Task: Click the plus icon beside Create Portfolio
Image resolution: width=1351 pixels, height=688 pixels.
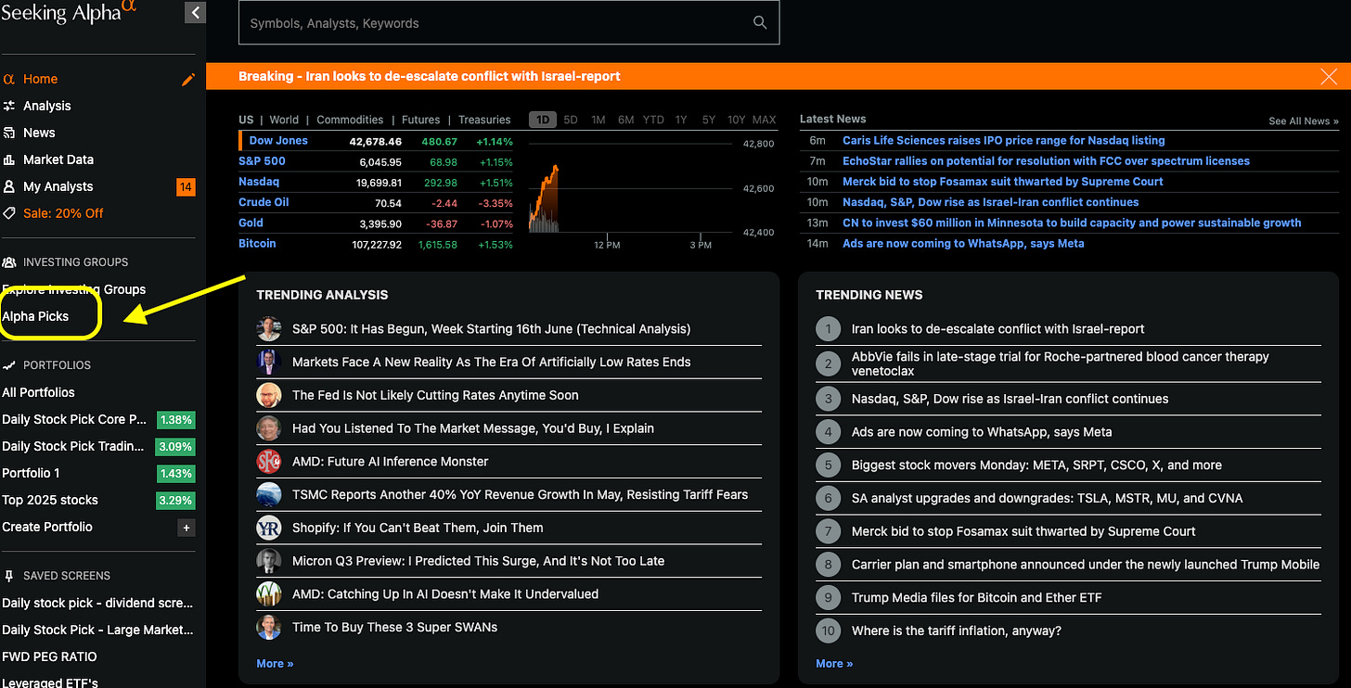Action: pyautogui.click(x=186, y=528)
